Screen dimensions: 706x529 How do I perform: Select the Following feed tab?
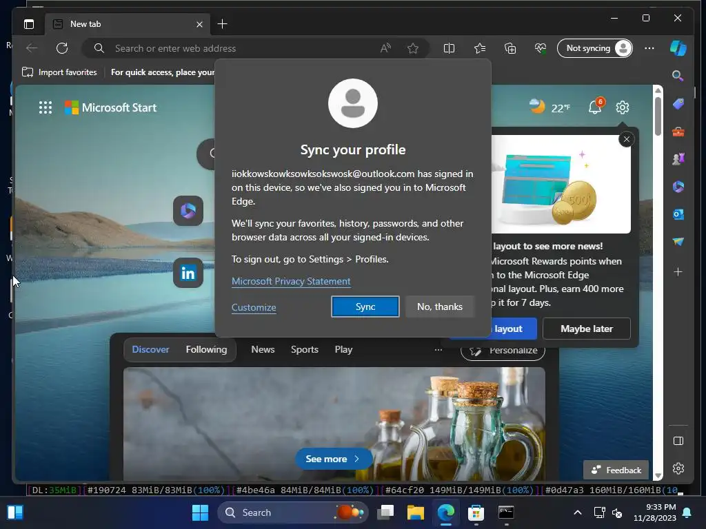206,349
